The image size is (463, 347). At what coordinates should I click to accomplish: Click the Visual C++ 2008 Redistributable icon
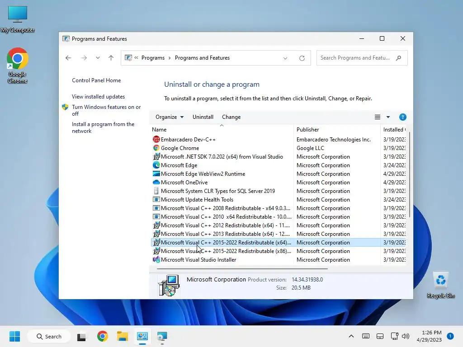point(156,208)
